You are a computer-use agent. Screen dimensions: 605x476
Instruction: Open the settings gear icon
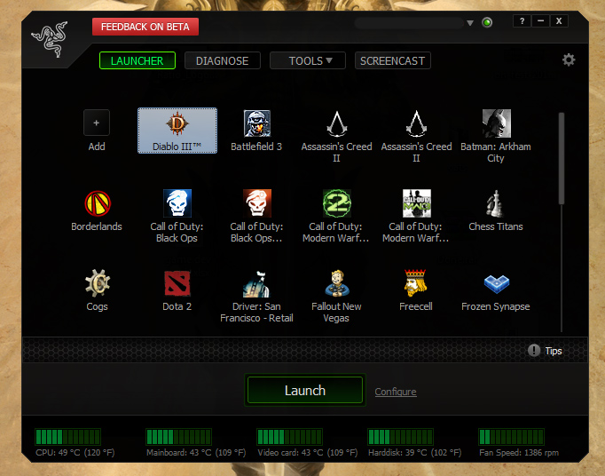click(569, 59)
